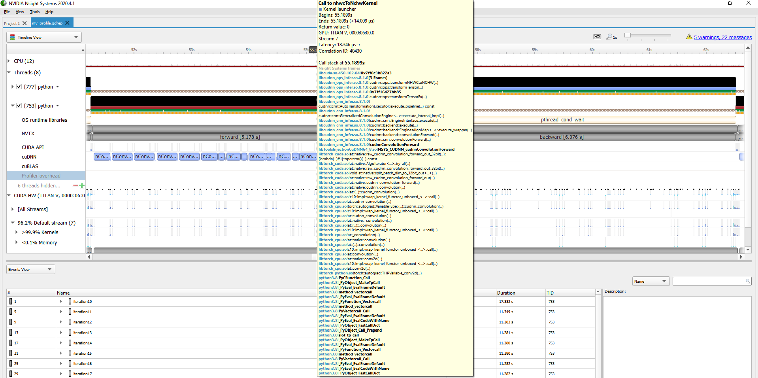The image size is (758, 378).
Task: Open the timeline row filter menu arrow
Action: (83, 50)
